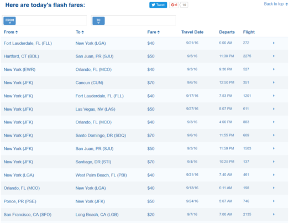Click flight number 2135
This screenshot has width=304, height=223.
coord(247,214)
